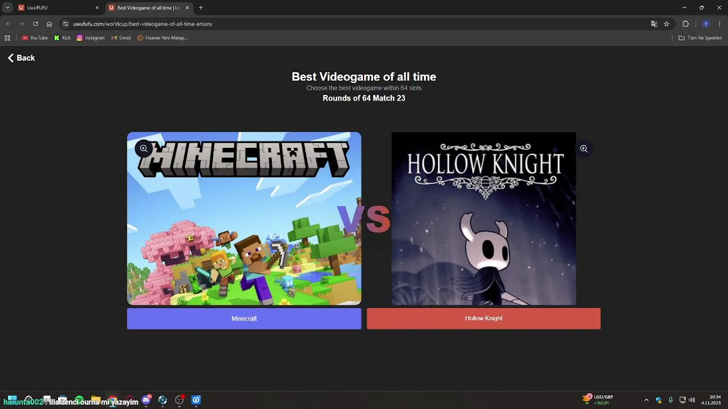This screenshot has height=409, width=728.
Task: Open the Spotify taskbar icon
Action: pos(79,400)
